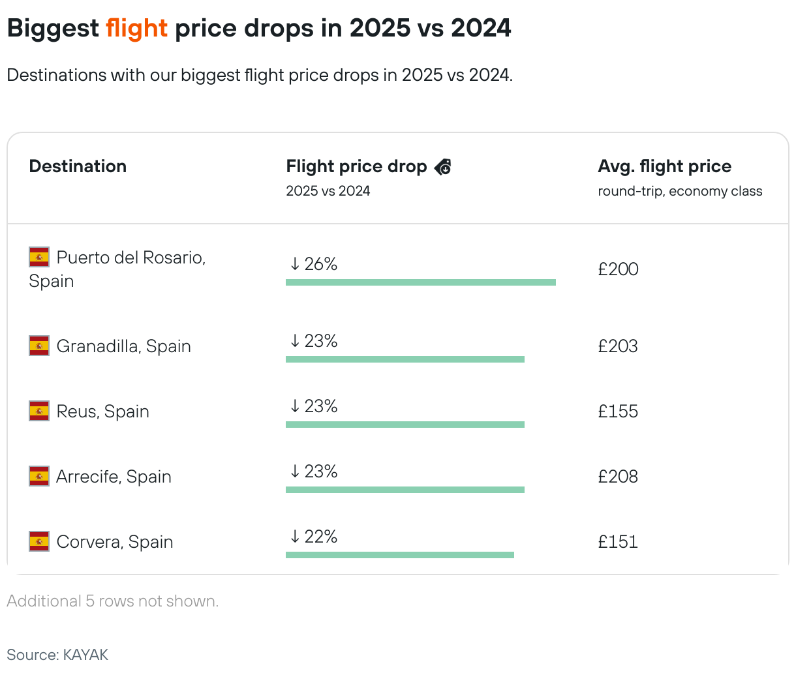The height and width of the screenshot is (673, 796).
Task: Click the Additional 5 rows not shown text
Action: coord(113,601)
